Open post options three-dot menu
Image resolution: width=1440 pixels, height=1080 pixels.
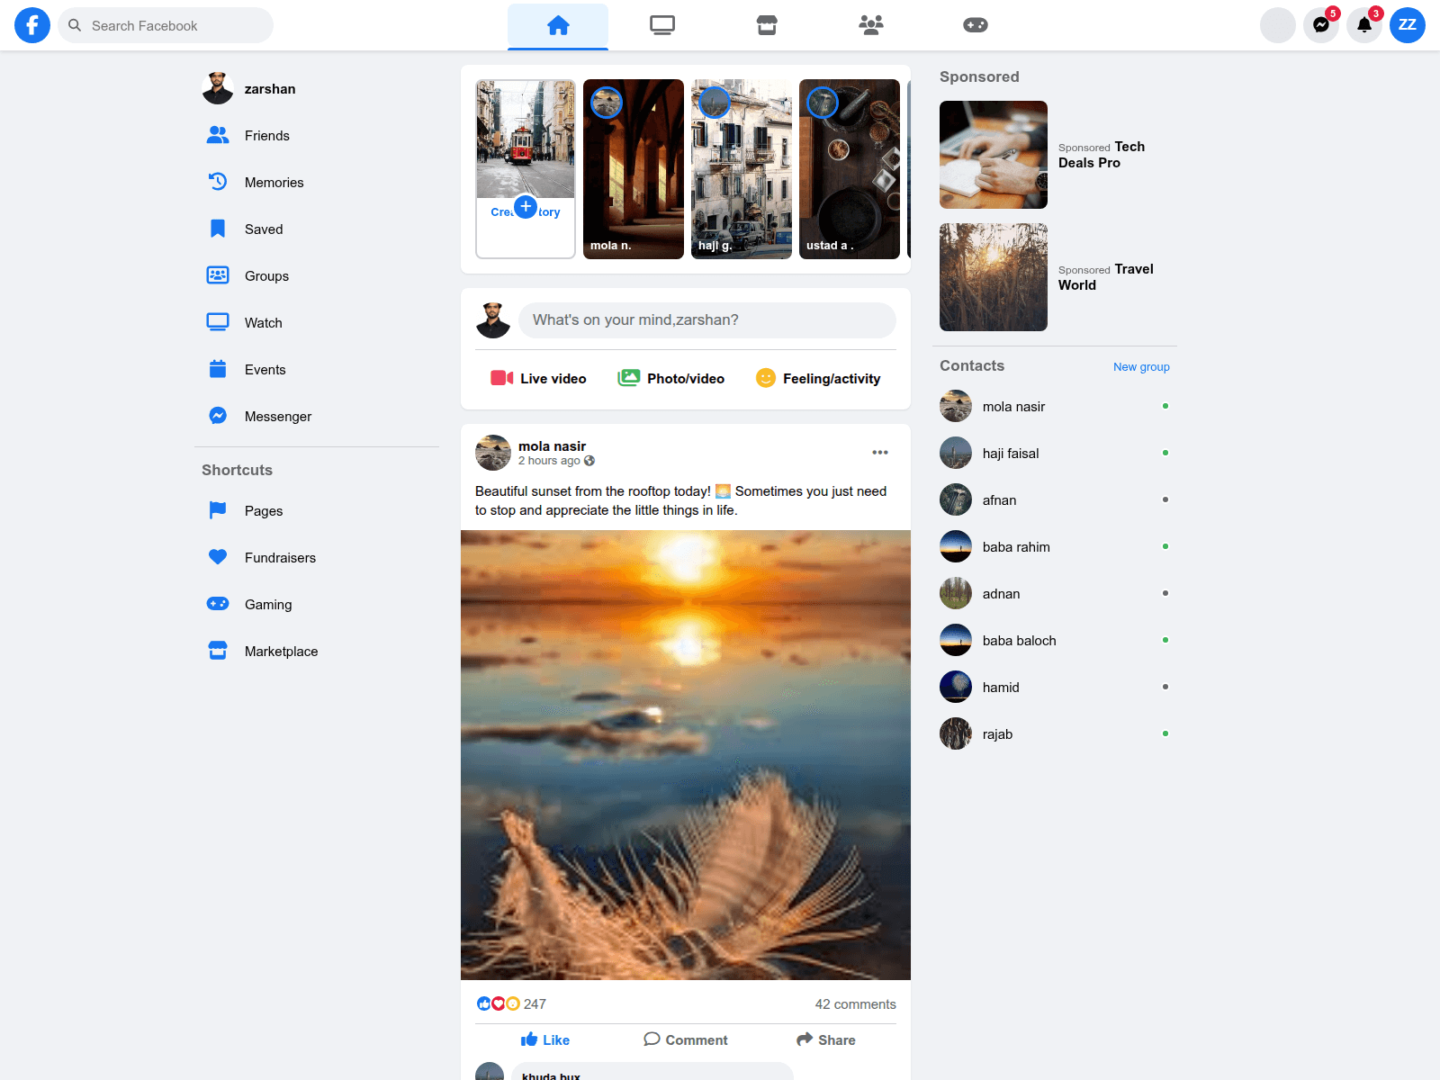(x=879, y=453)
